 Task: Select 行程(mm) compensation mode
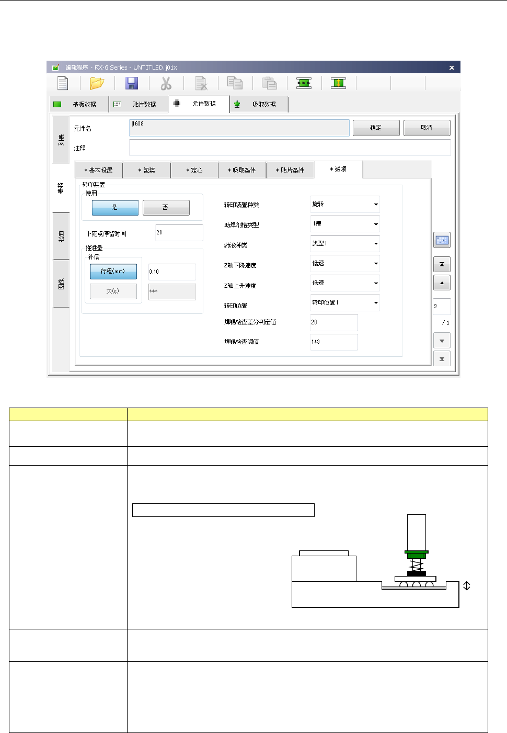pos(113,272)
